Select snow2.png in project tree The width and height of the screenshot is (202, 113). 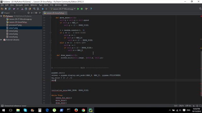coord(13,31)
